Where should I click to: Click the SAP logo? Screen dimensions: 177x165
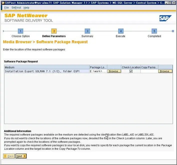tap(165, 18)
